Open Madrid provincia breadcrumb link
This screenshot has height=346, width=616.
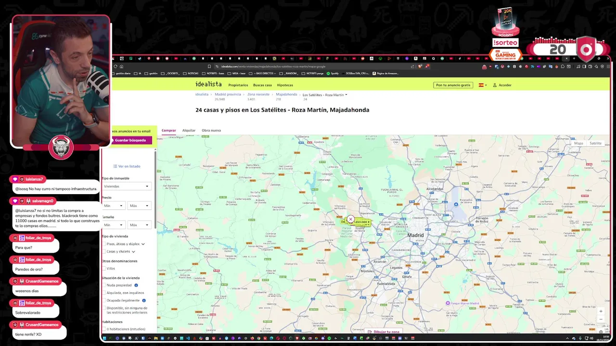click(x=228, y=94)
